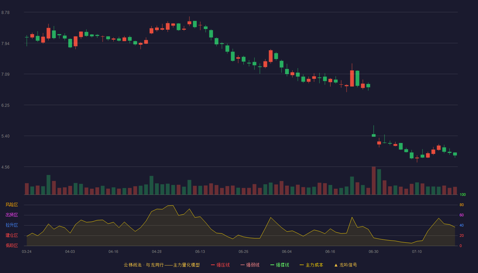
Task: Click the 100 indicator scale label
Action: click(463, 195)
